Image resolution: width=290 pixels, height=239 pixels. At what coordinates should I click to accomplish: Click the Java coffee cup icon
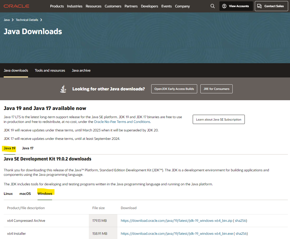point(63,89)
